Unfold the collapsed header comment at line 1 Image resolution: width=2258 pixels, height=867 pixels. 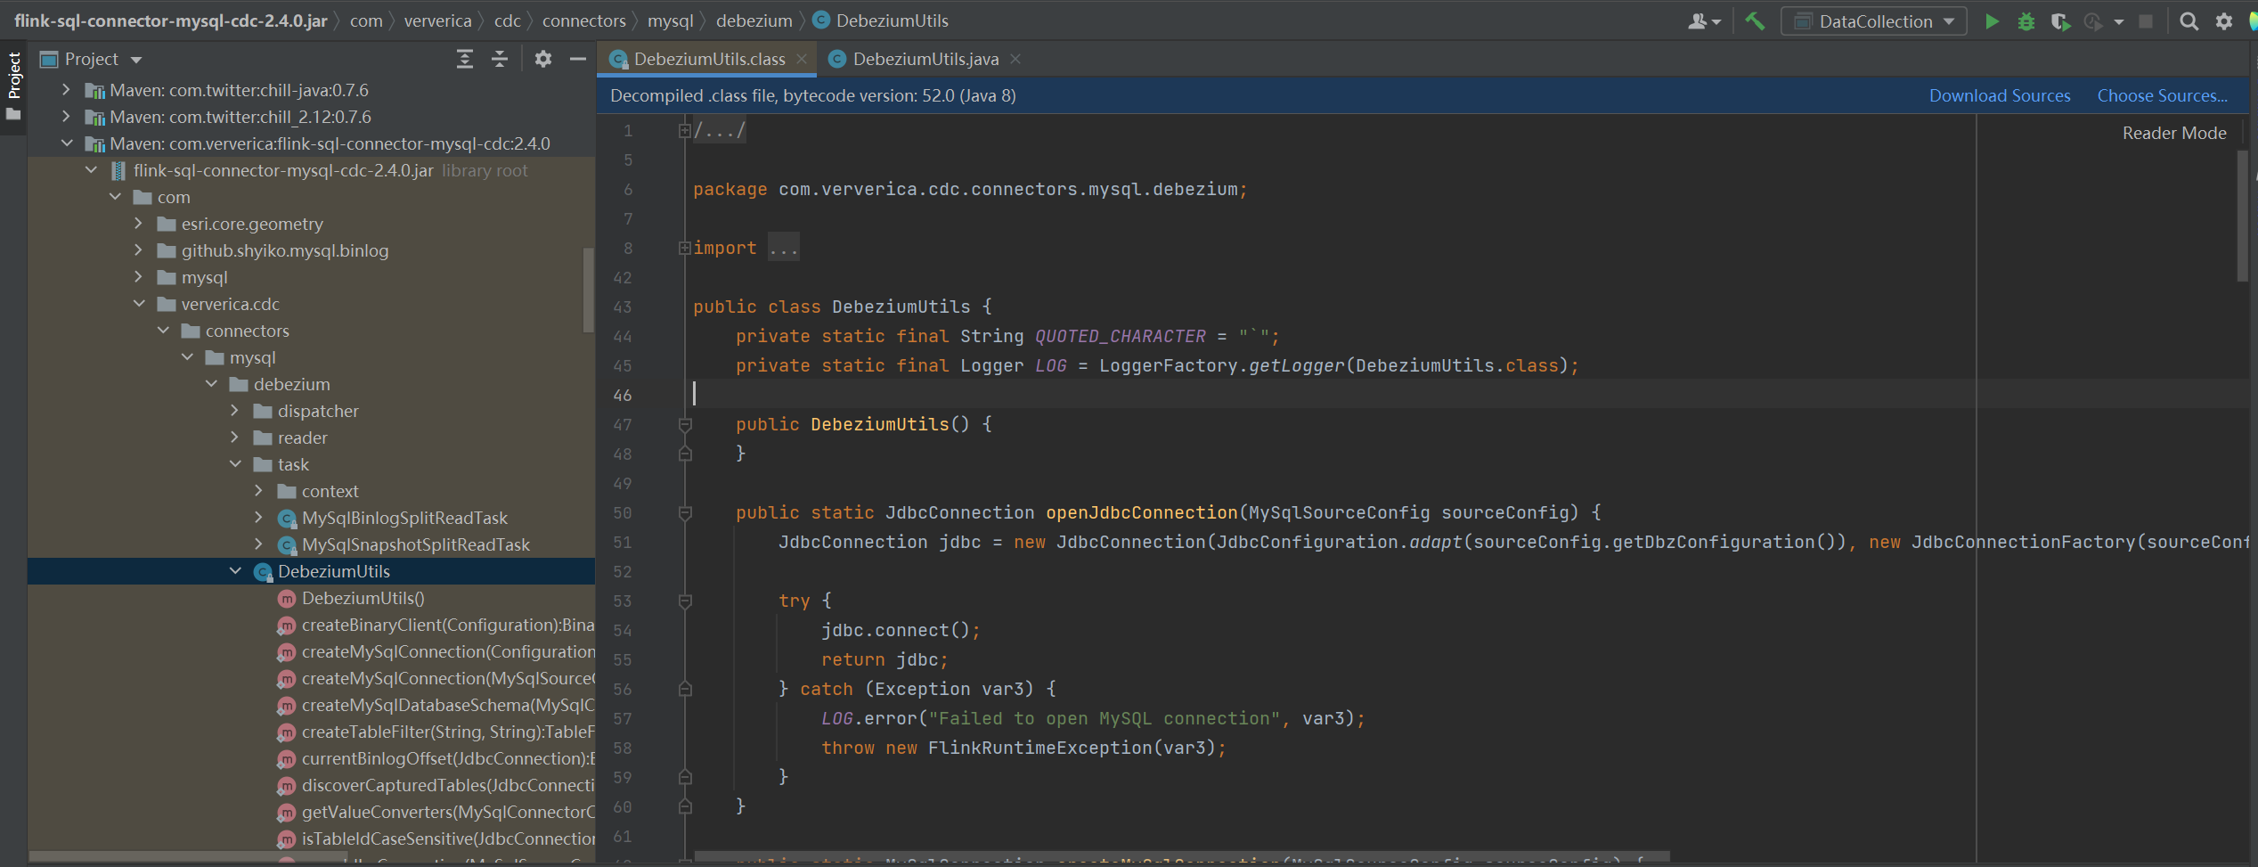pos(684,131)
